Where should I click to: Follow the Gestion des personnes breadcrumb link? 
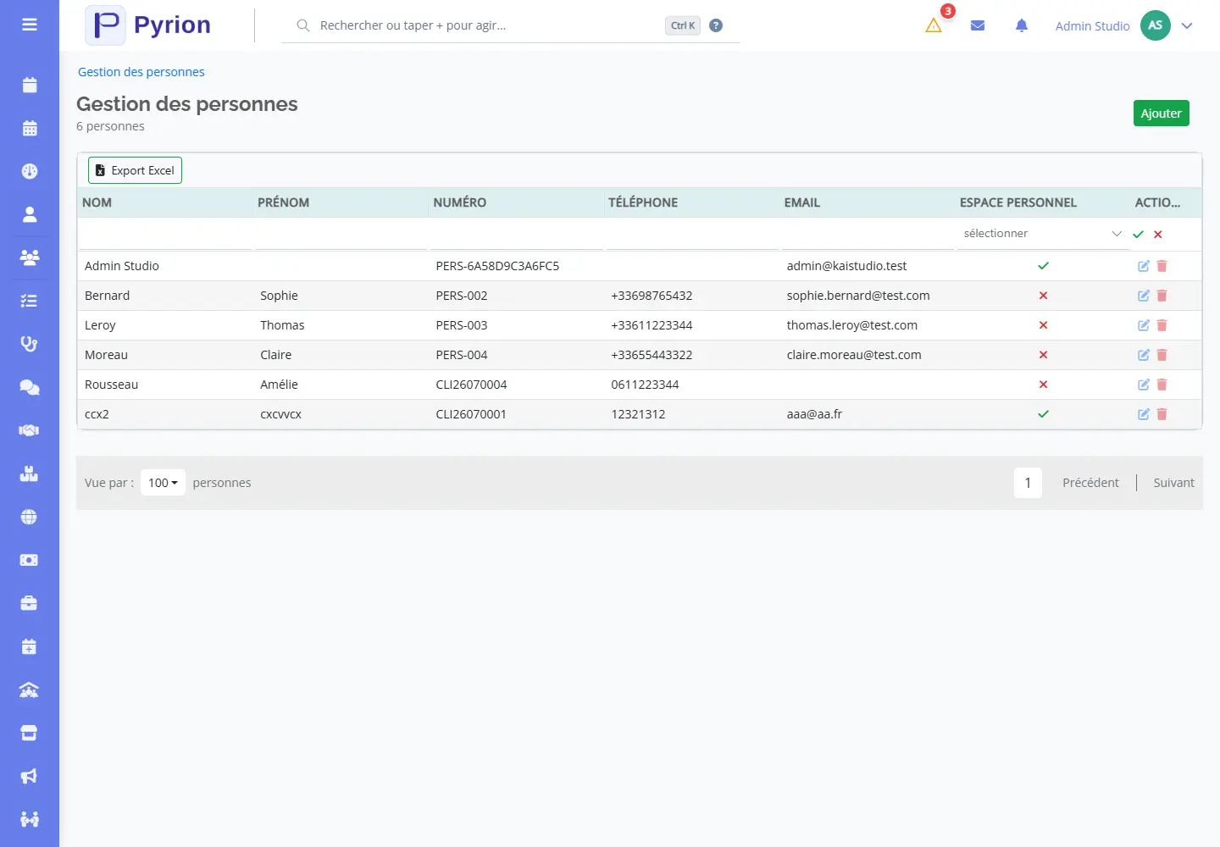click(141, 72)
